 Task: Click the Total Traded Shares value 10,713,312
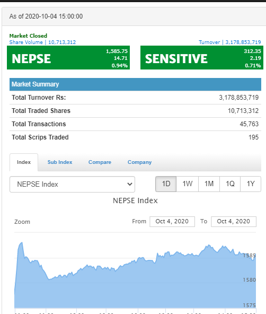tap(243, 111)
